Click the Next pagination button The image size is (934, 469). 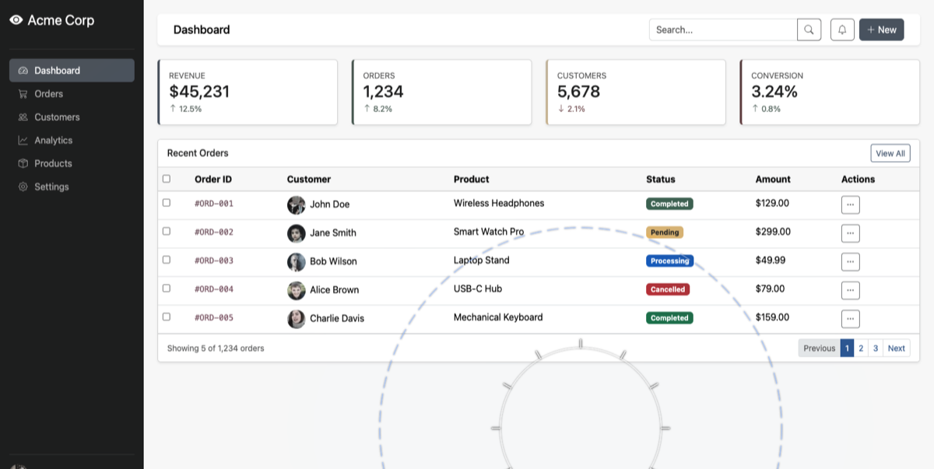click(x=896, y=348)
